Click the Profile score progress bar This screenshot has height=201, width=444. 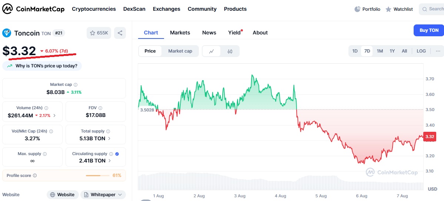[x=98, y=175]
